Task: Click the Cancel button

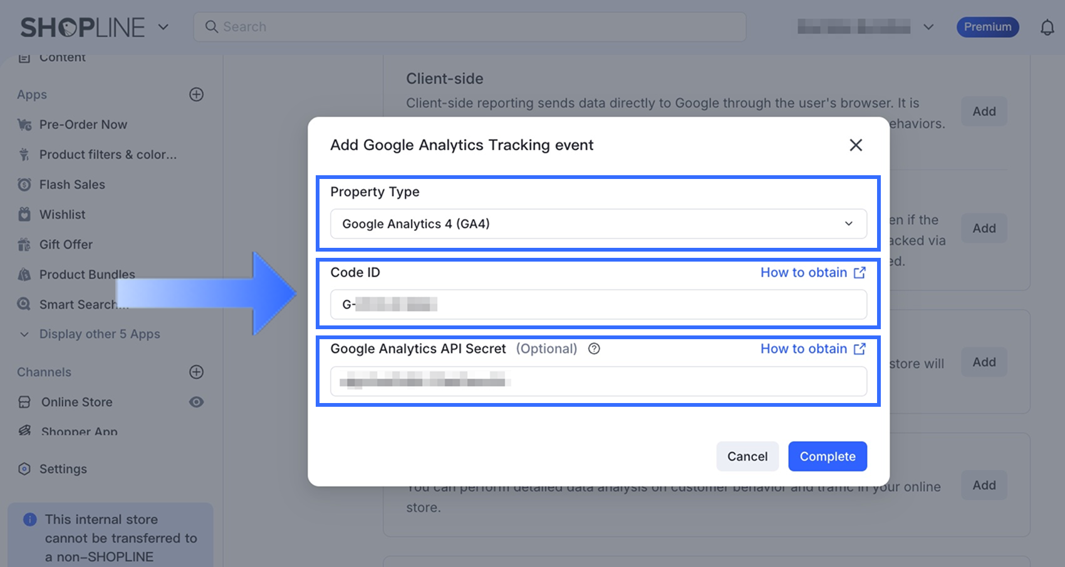Action: (747, 456)
